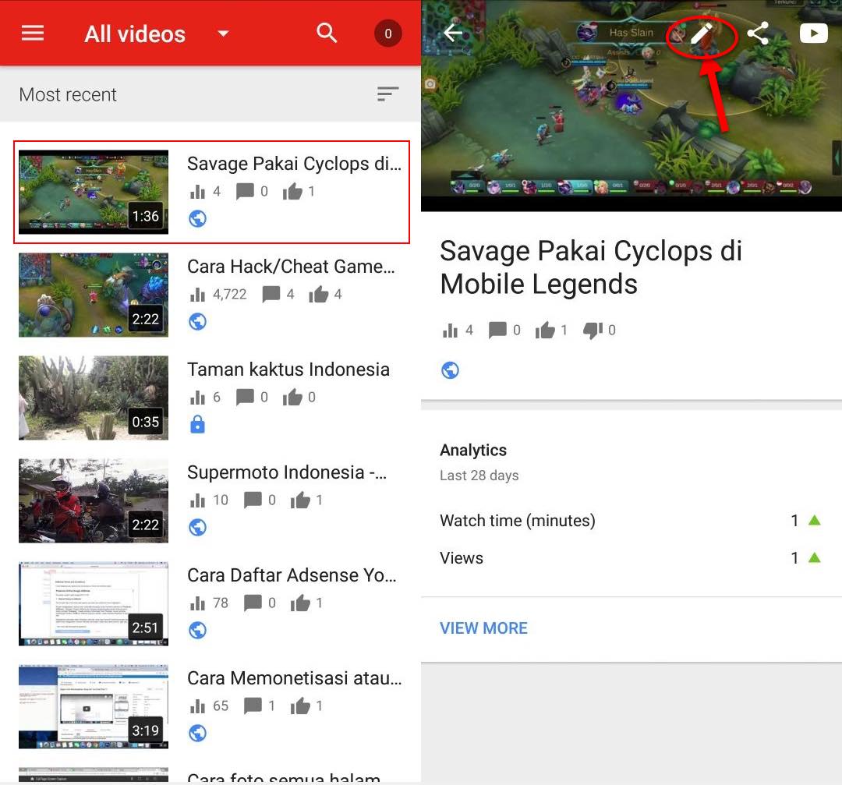Click the views bar-chart icon in video details
This screenshot has width=842, height=785.
pos(450,331)
